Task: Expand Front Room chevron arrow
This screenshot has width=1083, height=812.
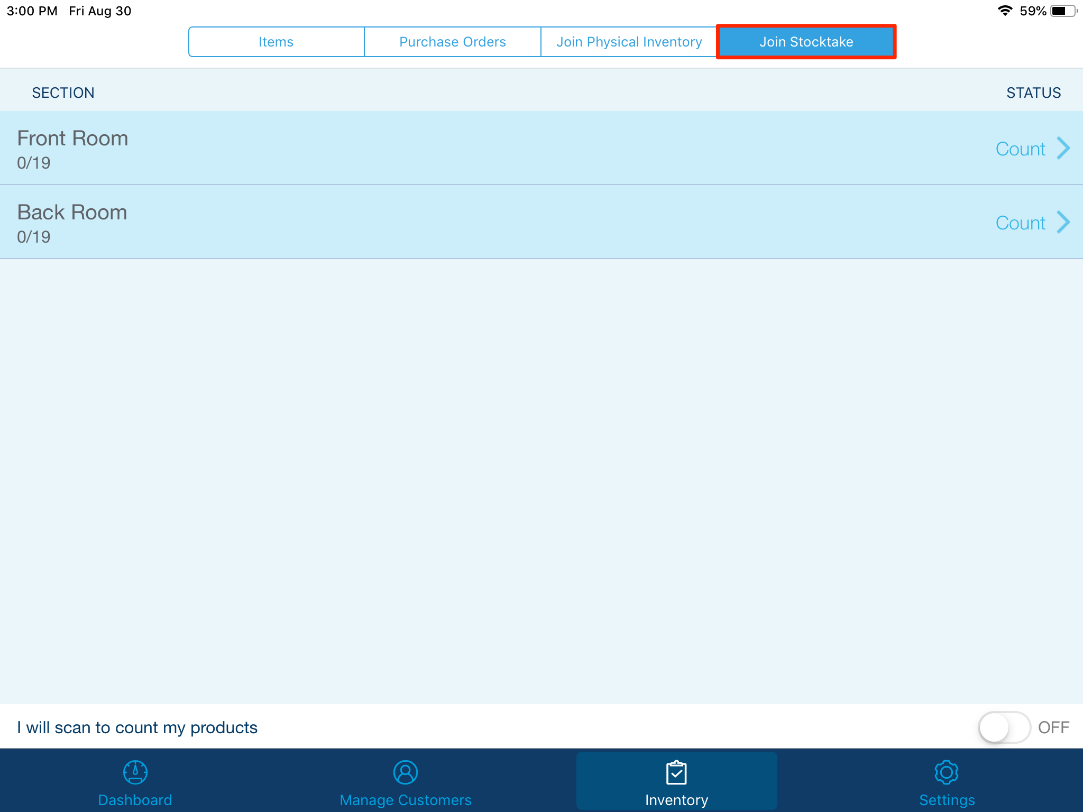Action: (1063, 148)
